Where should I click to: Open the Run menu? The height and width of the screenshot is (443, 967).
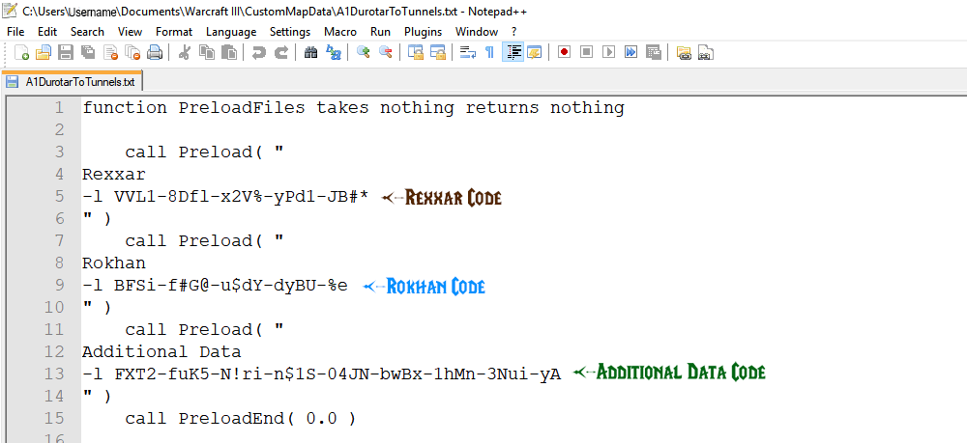tap(380, 32)
